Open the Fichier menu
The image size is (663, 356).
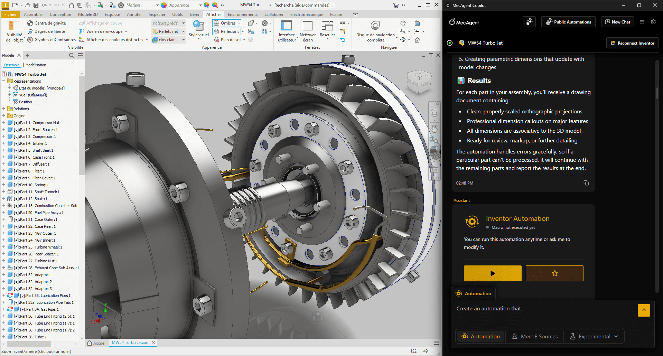[x=10, y=14]
